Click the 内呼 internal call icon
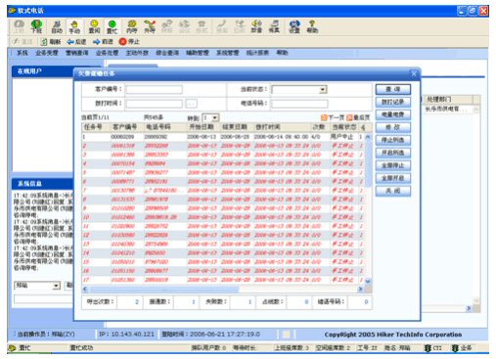Image resolution: width=496 pixels, height=359 pixels. tap(132, 26)
